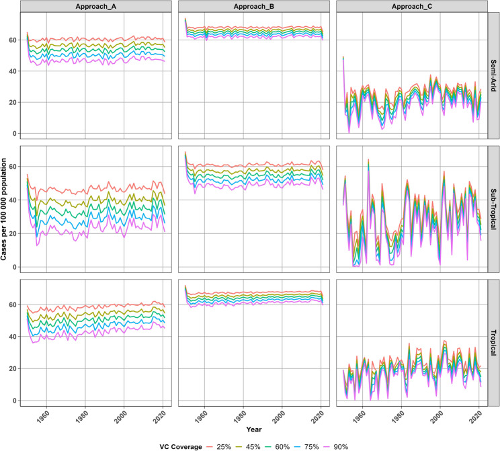500x451 pixels.
Task: Click the y-axis 40 tick of Tropical row
Action: click(13, 337)
